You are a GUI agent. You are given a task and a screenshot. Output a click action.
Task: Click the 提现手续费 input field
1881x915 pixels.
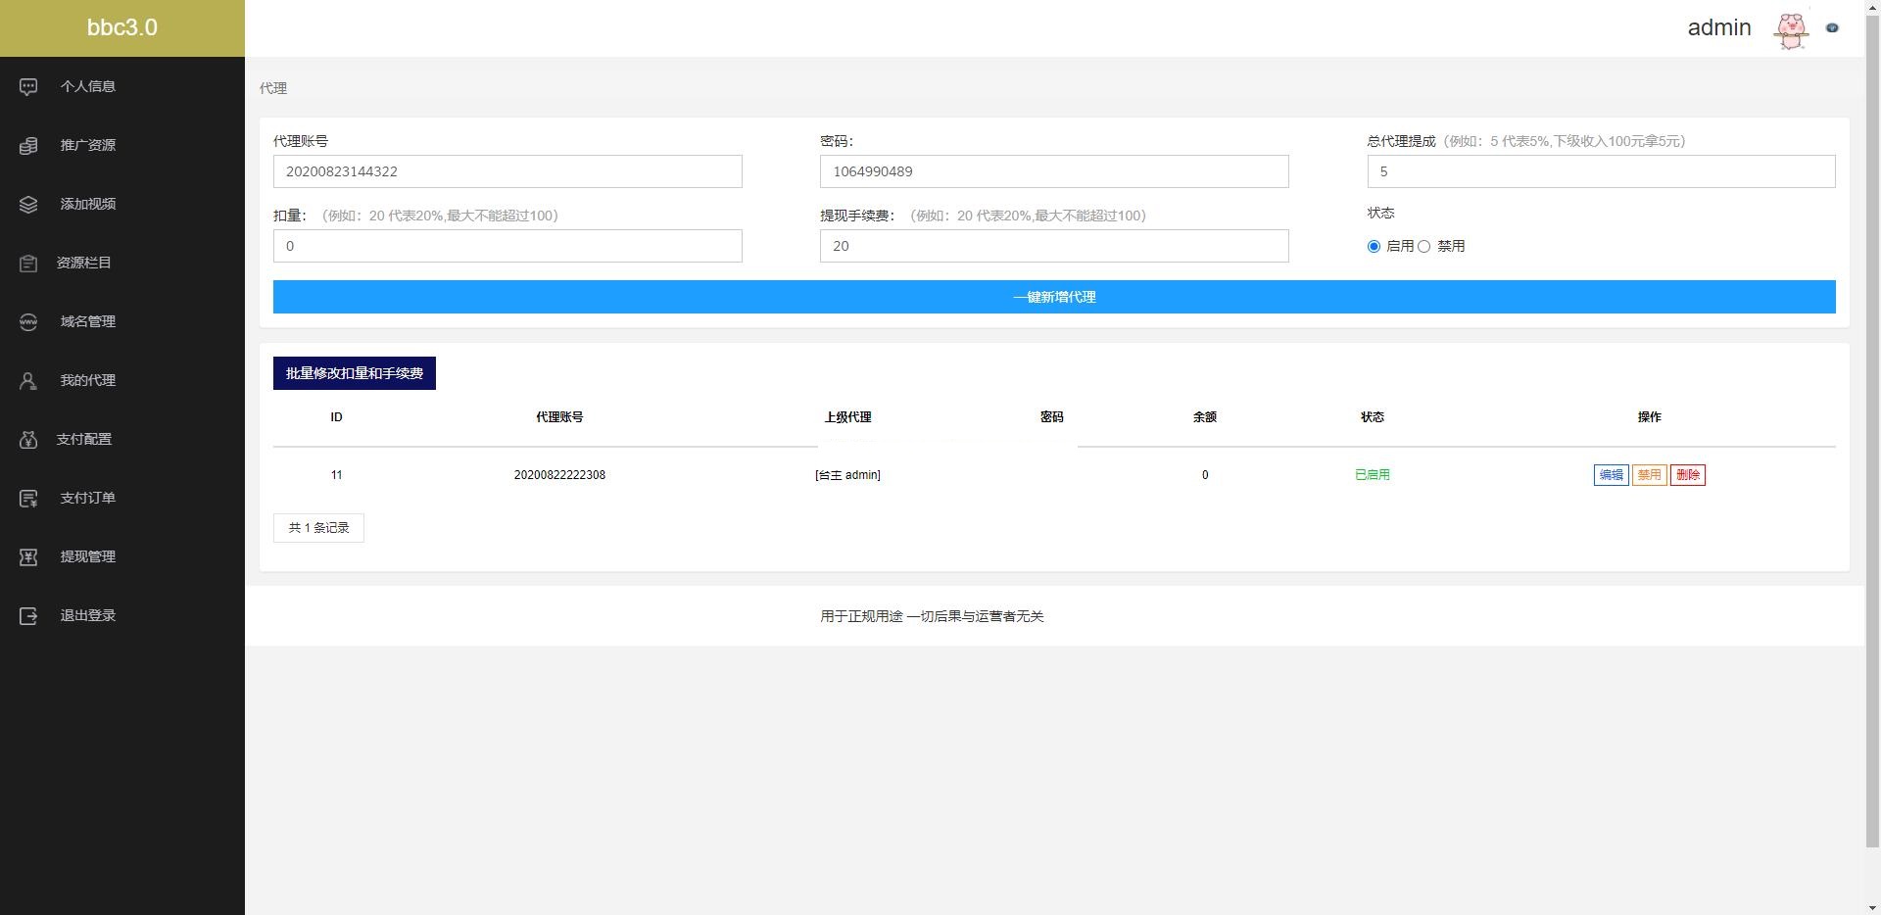click(x=1053, y=246)
